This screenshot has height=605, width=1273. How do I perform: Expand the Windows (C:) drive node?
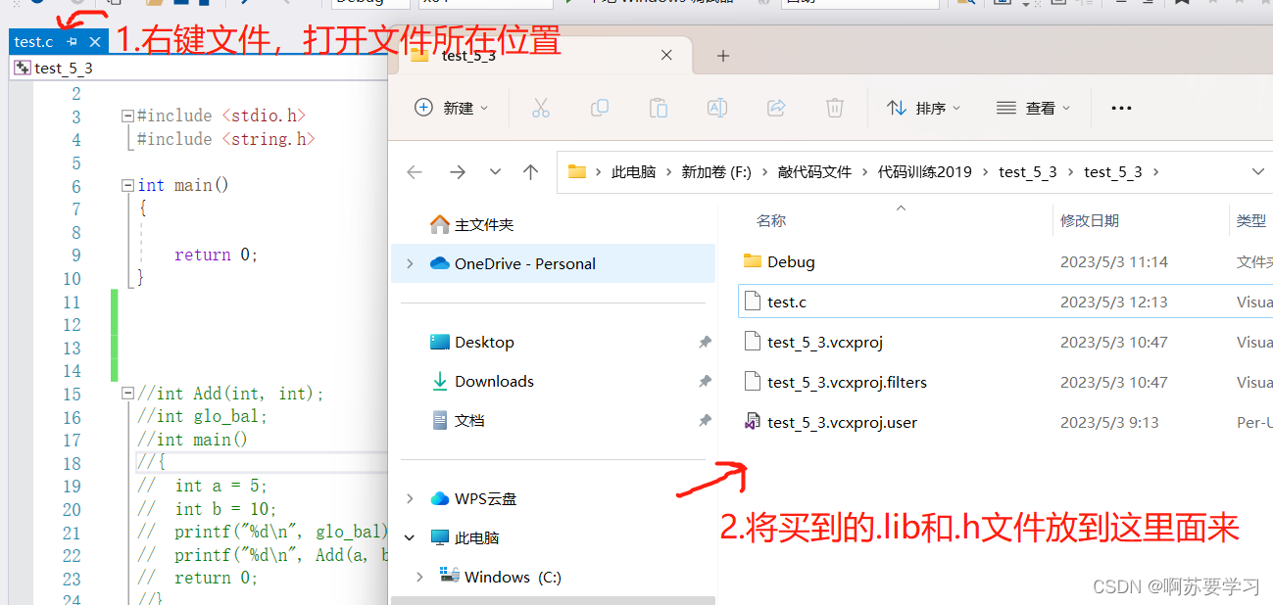[419, 578]
